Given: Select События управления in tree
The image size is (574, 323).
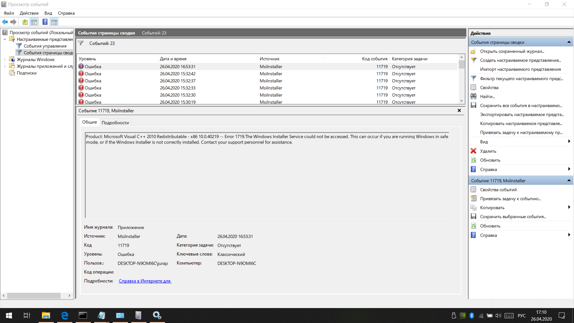Looking at the screenshot, I should [45, 46].
